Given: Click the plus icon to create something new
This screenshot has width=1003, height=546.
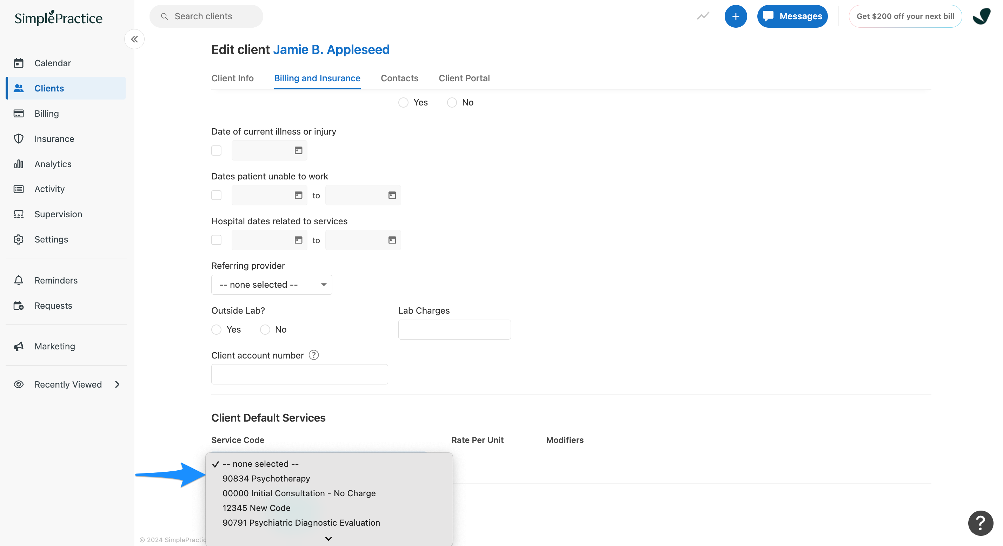Looking at the screenshot, I should [x=736, y=16].
